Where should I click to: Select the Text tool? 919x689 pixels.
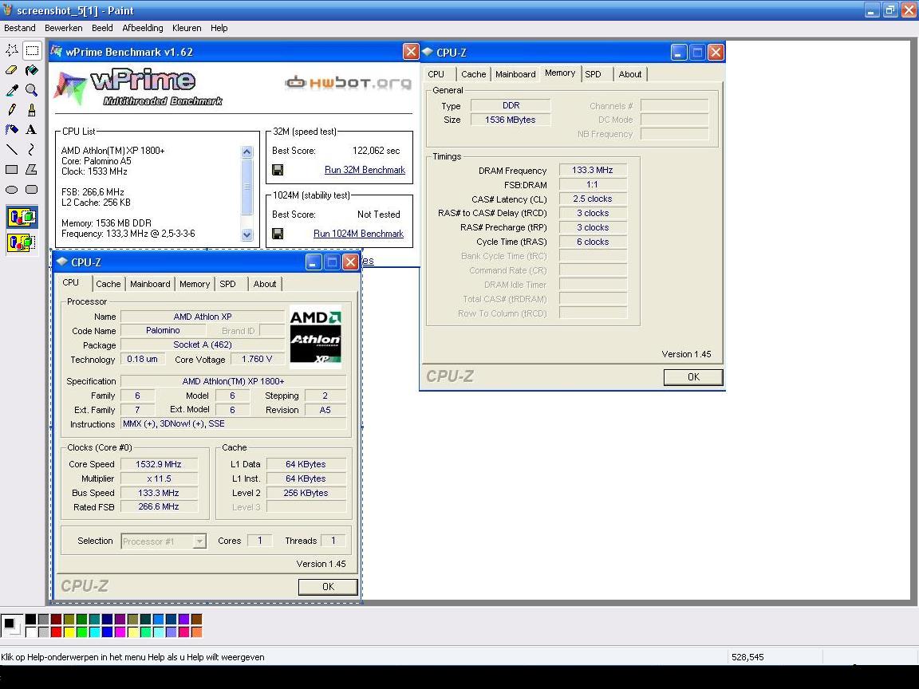pos(32,129)
